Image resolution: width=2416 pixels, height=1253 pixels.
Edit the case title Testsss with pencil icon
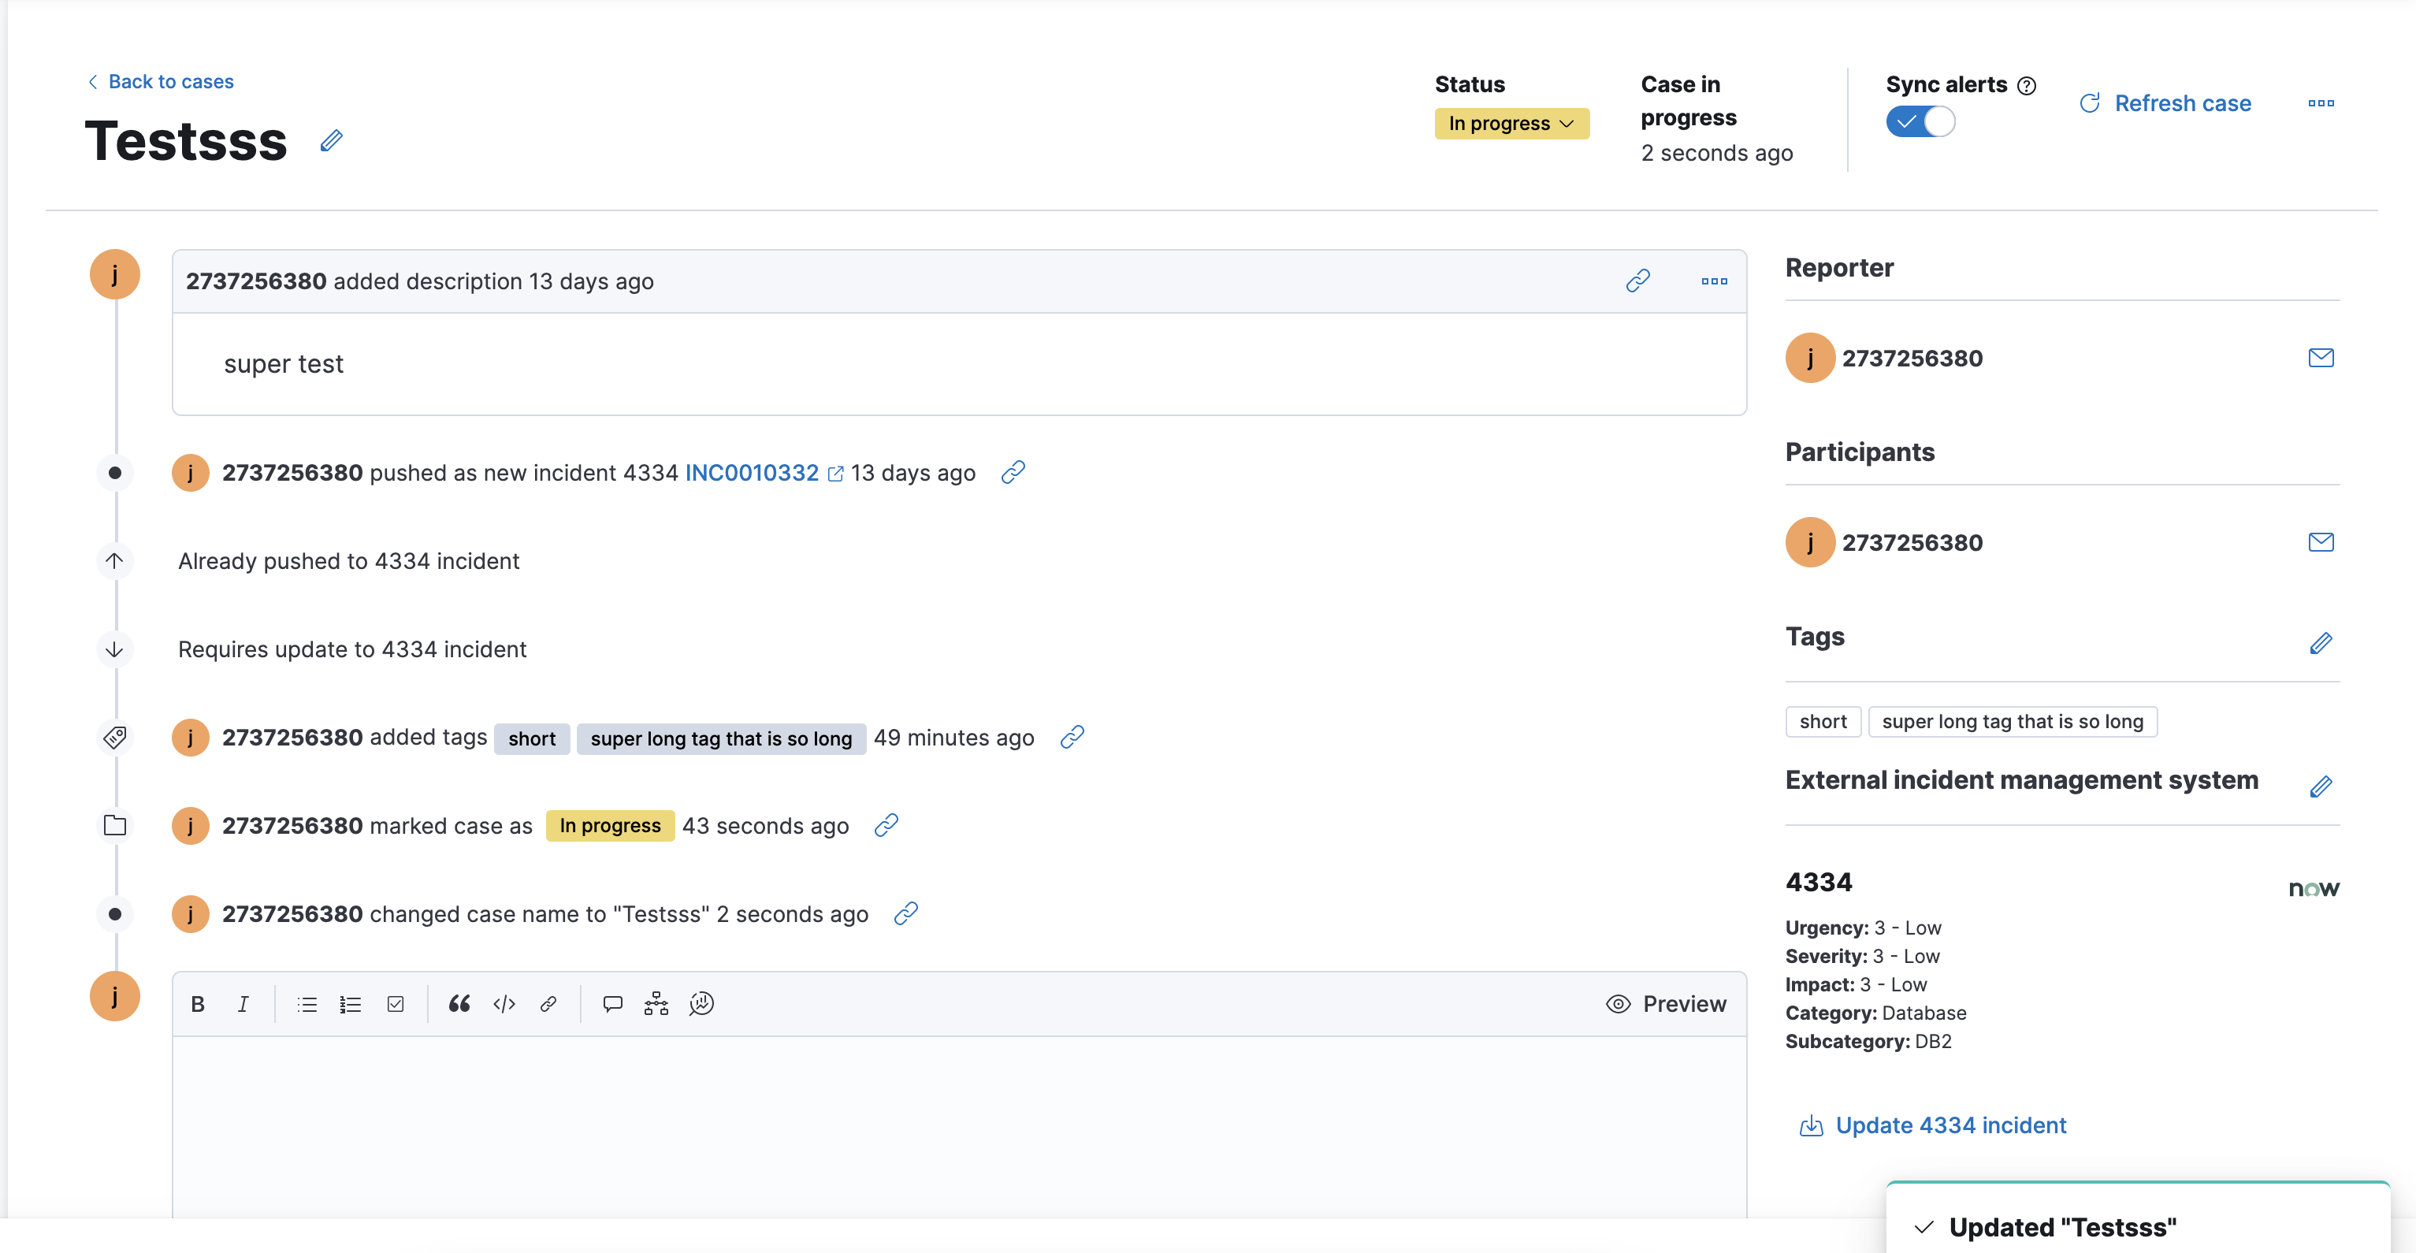coord(330,141)
